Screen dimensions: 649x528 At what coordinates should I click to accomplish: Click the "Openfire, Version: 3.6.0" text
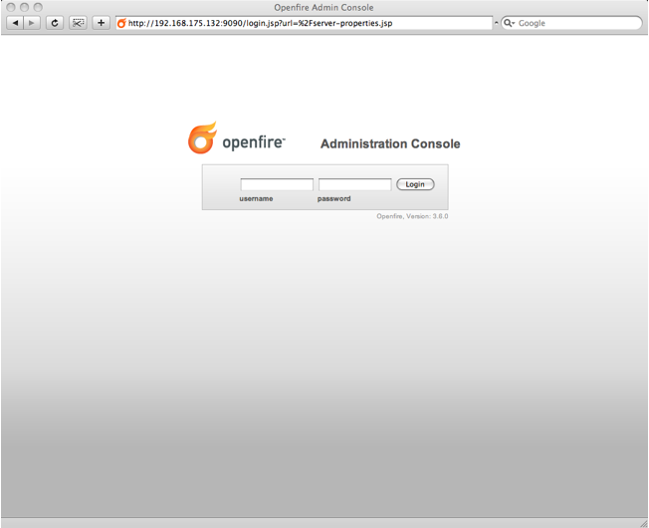[412, 216]
